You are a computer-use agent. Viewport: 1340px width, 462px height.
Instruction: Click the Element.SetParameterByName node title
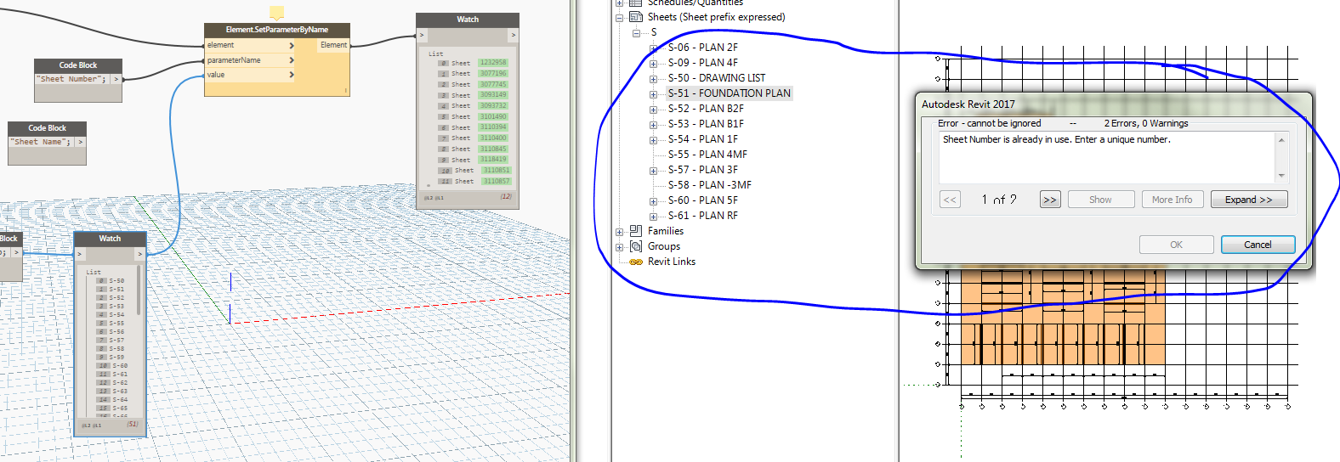(x=277, y=30)
